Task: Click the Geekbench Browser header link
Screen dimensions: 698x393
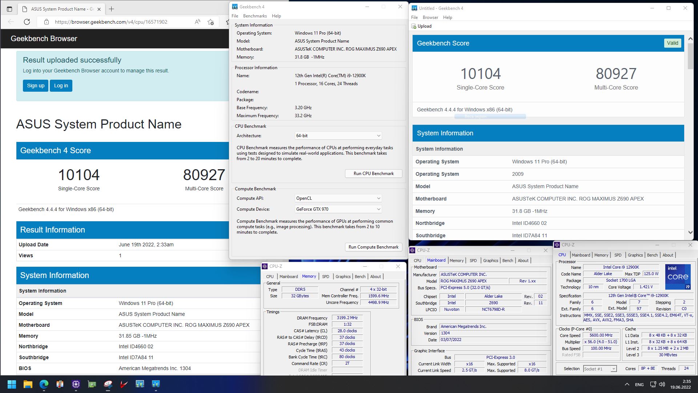Action: 44,39
